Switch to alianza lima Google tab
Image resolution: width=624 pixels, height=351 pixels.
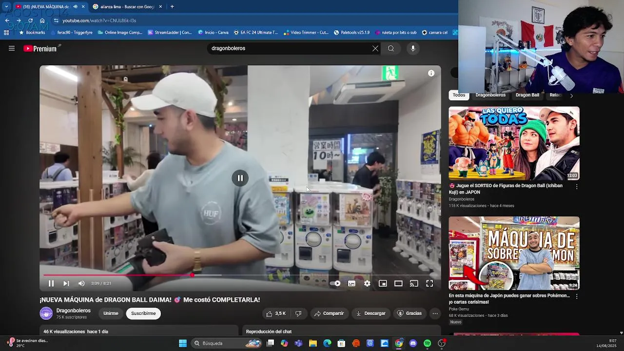point(127,7)
